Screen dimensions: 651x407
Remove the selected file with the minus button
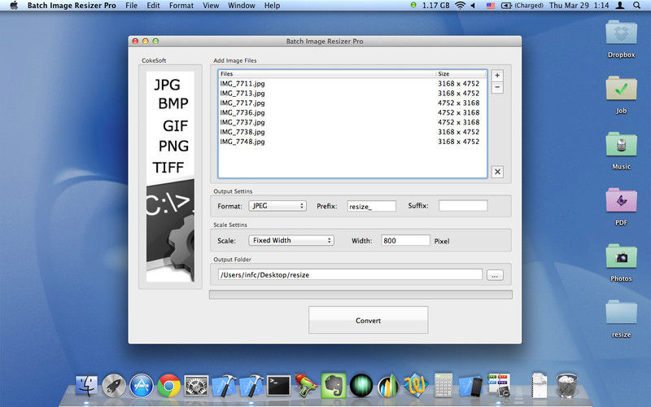497,87
